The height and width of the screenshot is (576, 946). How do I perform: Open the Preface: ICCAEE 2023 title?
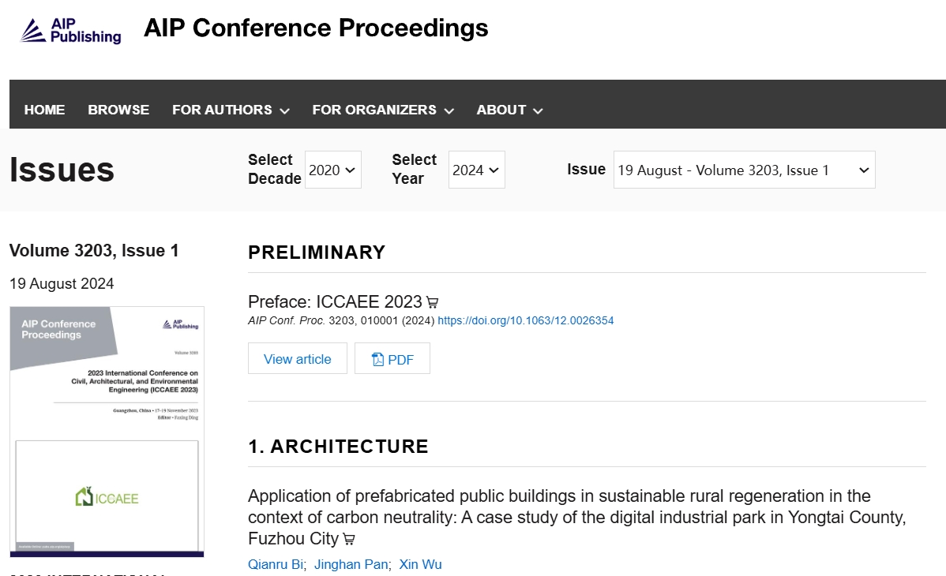(335, 301)
